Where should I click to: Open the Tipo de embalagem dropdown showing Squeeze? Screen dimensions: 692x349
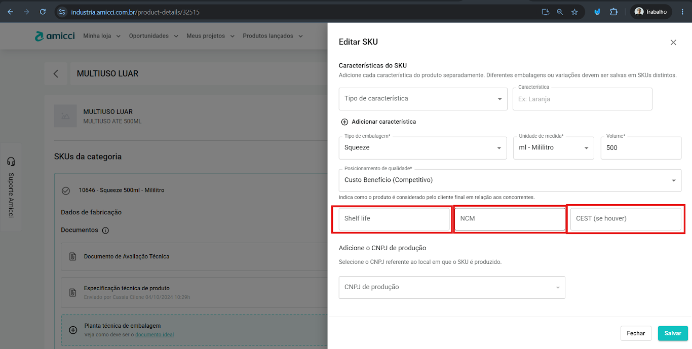pyautogui.click(x=423, y=148)
